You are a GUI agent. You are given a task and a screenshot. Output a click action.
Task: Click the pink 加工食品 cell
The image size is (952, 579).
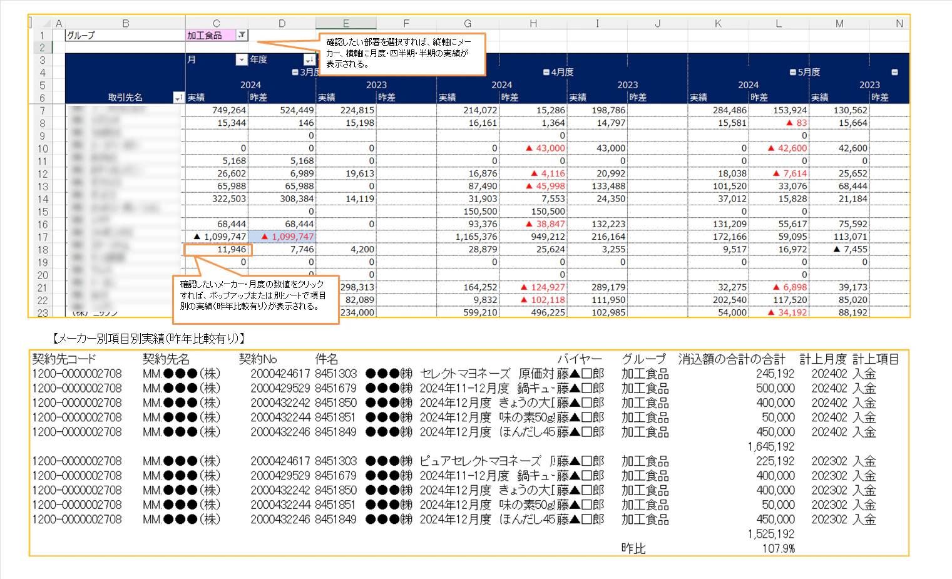(x=211, y=35)
